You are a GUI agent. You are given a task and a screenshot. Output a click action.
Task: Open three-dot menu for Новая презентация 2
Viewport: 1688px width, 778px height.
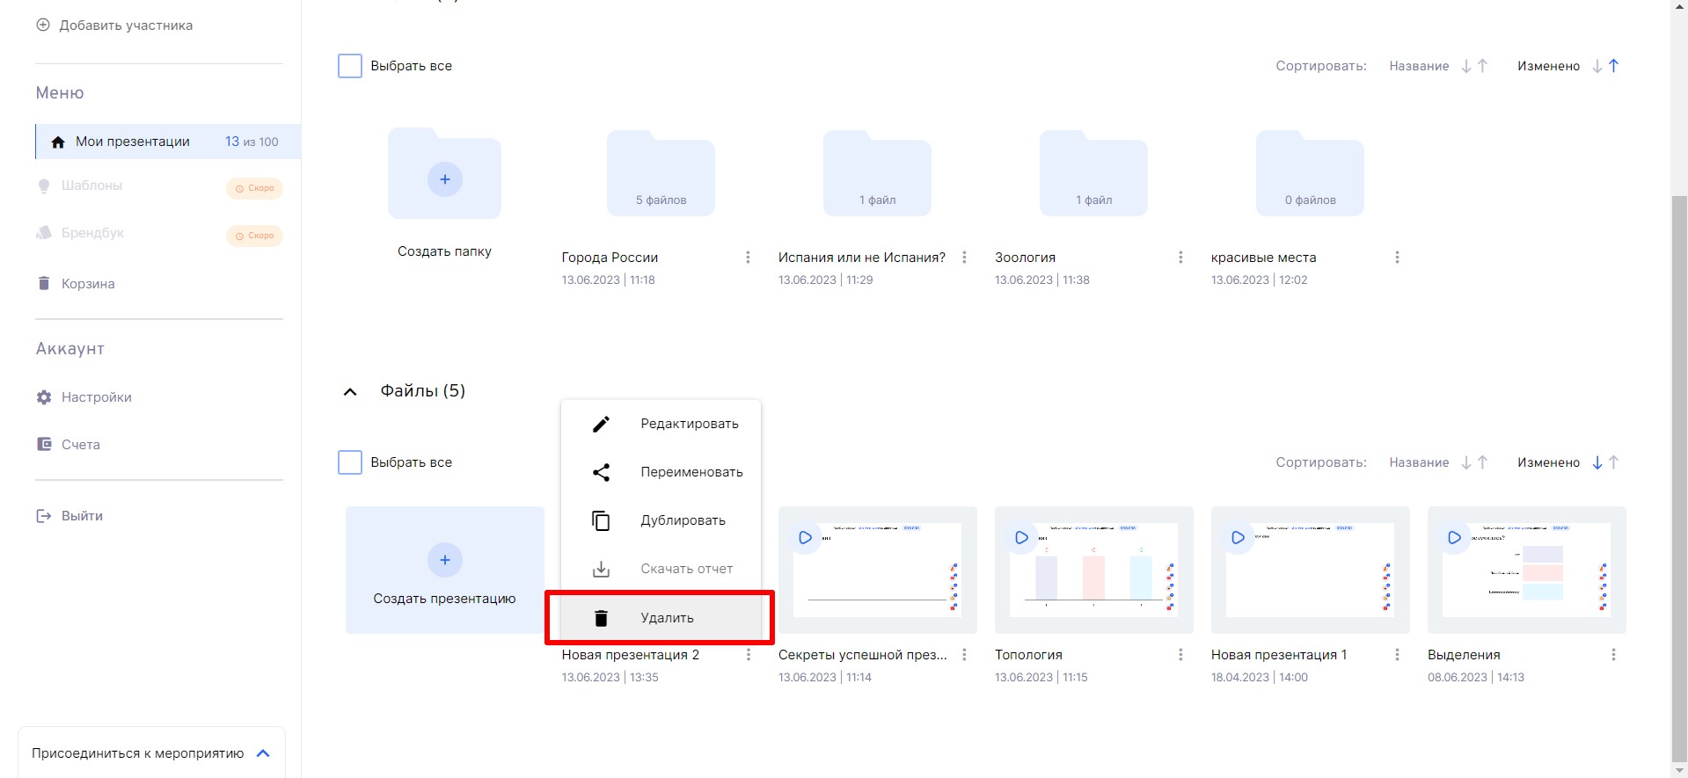(x=748, y=655)
